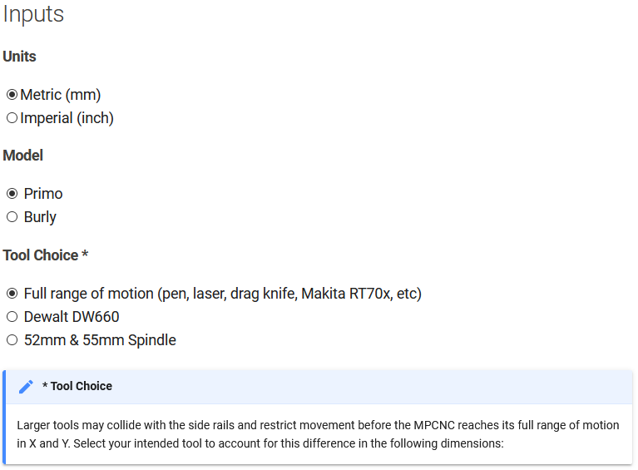
Task: Choose the Dewalt DW660 radio circle
Action: (12, 316)
